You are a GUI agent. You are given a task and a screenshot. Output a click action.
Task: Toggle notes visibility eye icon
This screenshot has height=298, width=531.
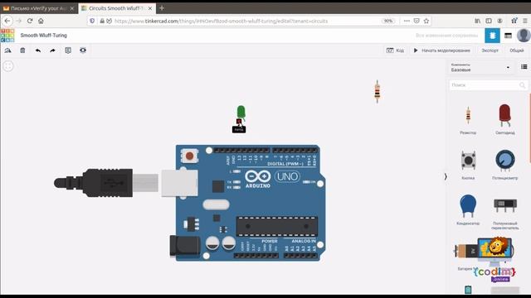[83, 50]
